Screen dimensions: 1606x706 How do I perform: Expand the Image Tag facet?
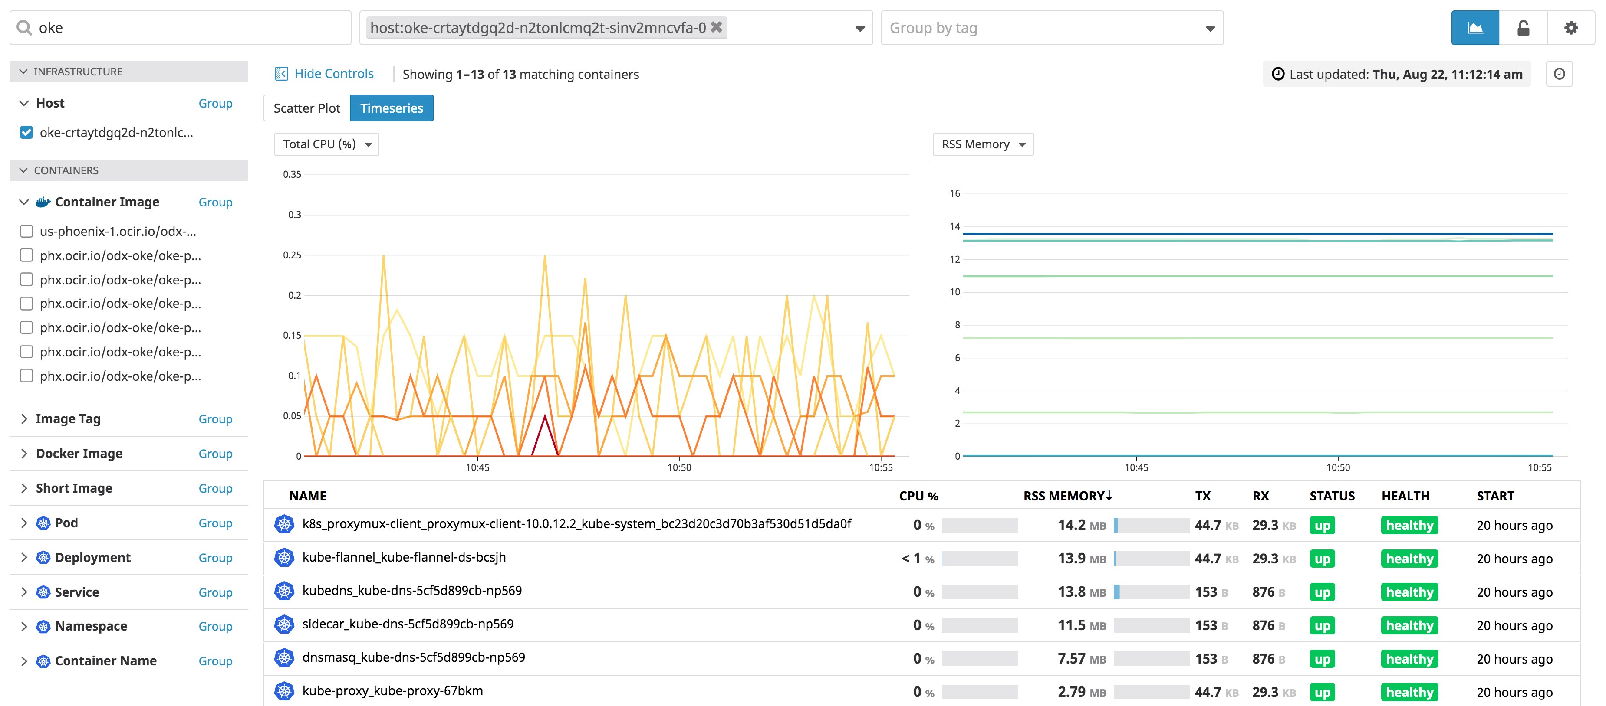(x=24, y=419)
